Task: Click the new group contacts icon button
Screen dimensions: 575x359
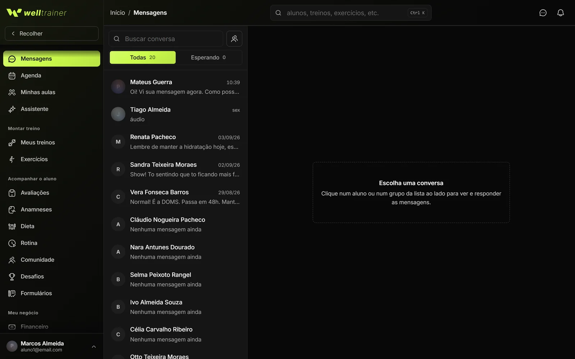Action: (x=234, y=39)
